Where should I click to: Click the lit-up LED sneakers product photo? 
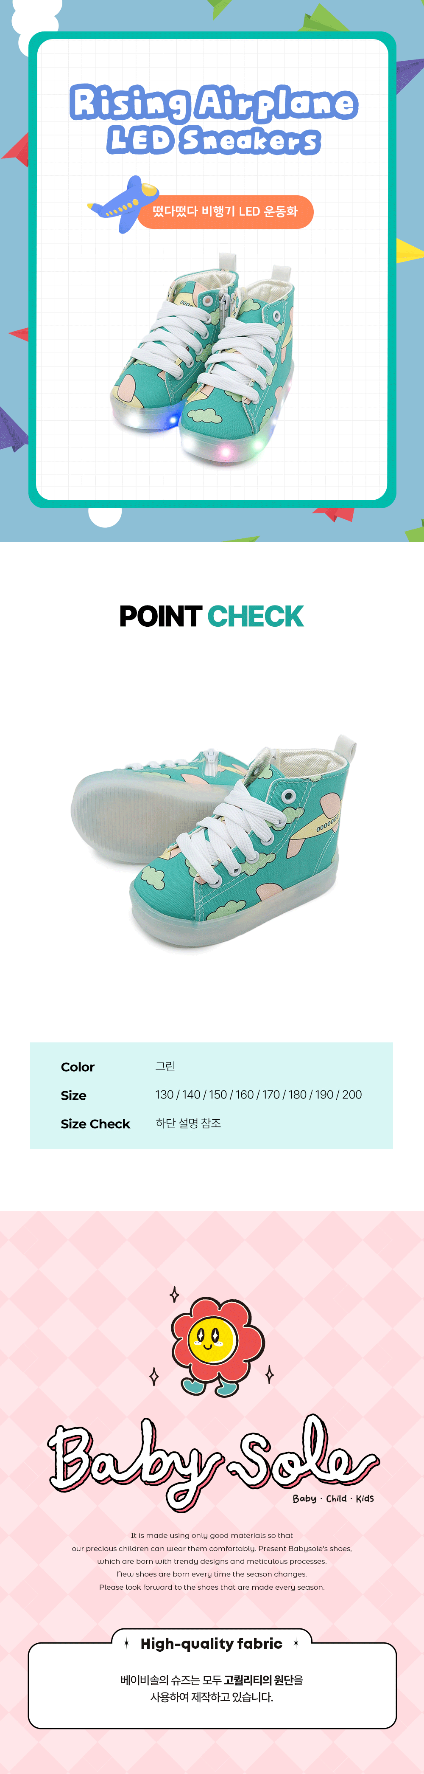(x=204, y=358)
